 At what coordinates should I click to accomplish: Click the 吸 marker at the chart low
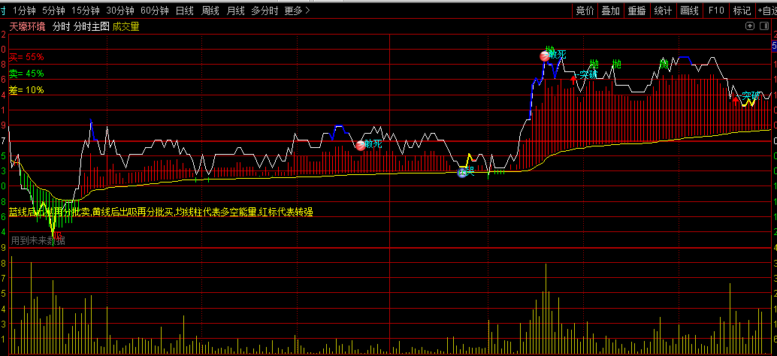[x=57, y=234]
